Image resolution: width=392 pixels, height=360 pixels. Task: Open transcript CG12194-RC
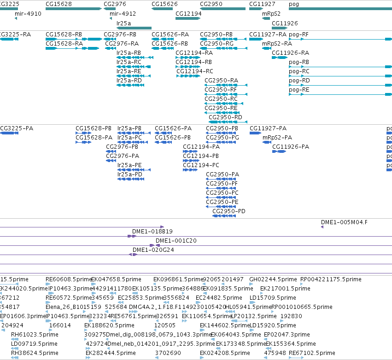tap(195, 71)
